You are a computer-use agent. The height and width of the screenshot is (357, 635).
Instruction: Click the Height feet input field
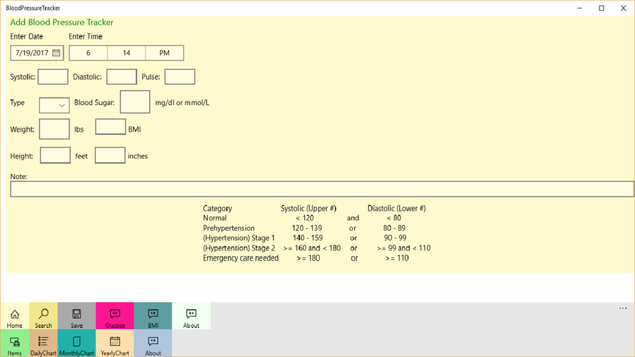(55, 156)
